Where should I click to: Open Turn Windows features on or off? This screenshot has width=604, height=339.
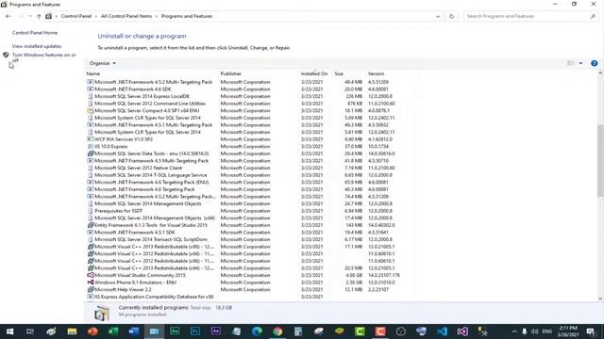[44, 57]
